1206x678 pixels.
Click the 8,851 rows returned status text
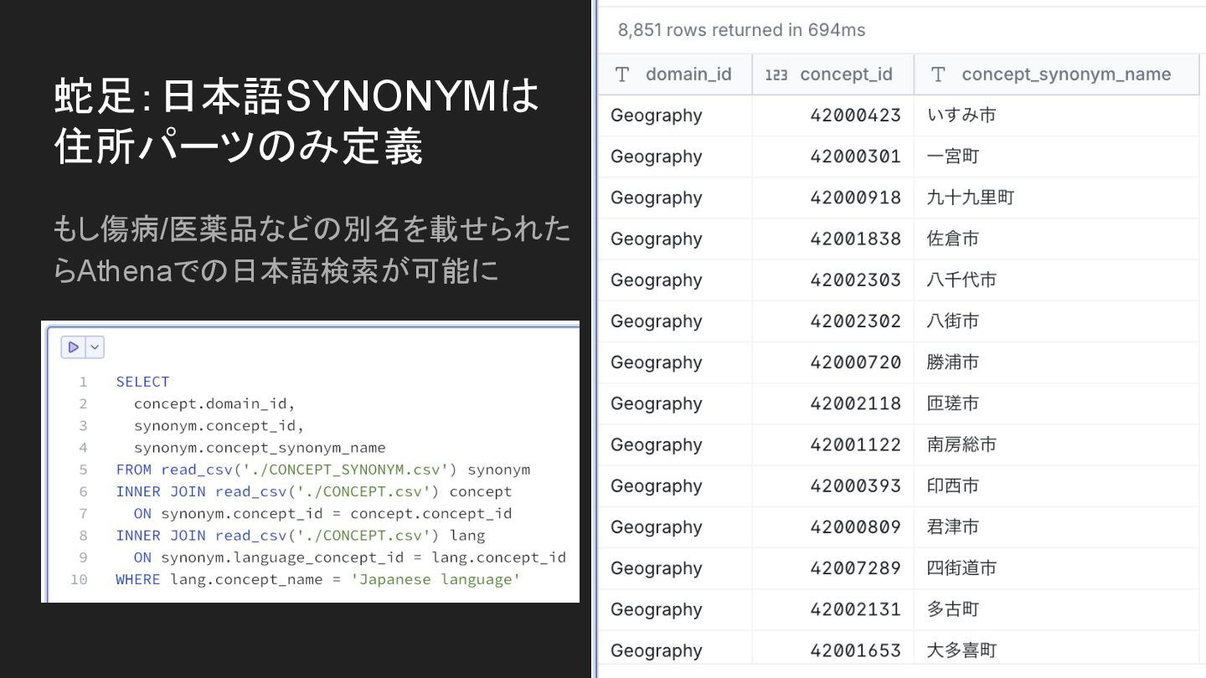coord(741,30)
